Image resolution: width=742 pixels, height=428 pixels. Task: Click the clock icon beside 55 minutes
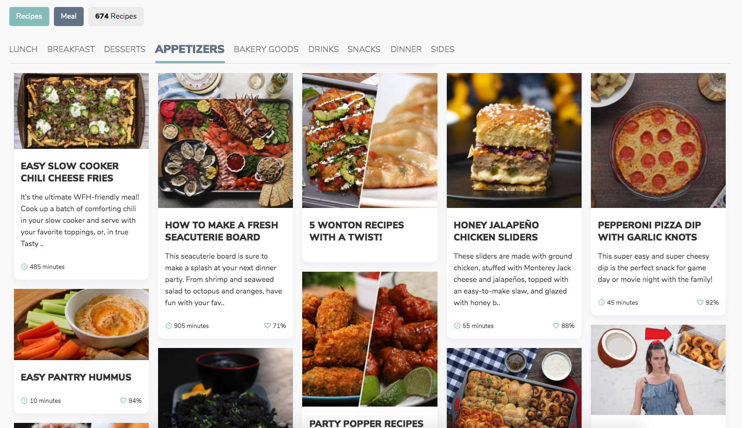coord(457,326)
